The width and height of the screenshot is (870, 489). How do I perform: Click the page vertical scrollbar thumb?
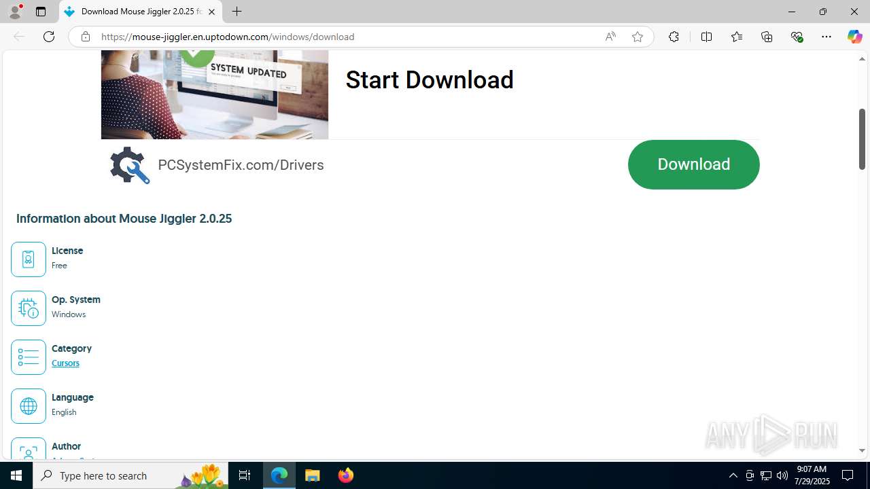[x=862, y=139]
